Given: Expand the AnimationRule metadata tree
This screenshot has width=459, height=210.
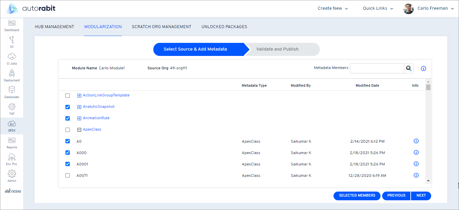Looking at the screenshot, I should pos(79,118).
